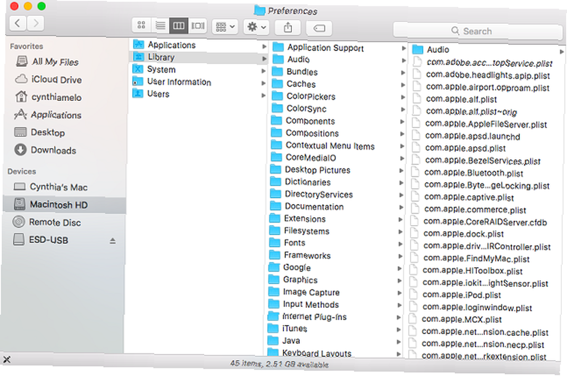Switch to list view
The image size is (567, 376).
pos(160,26)
